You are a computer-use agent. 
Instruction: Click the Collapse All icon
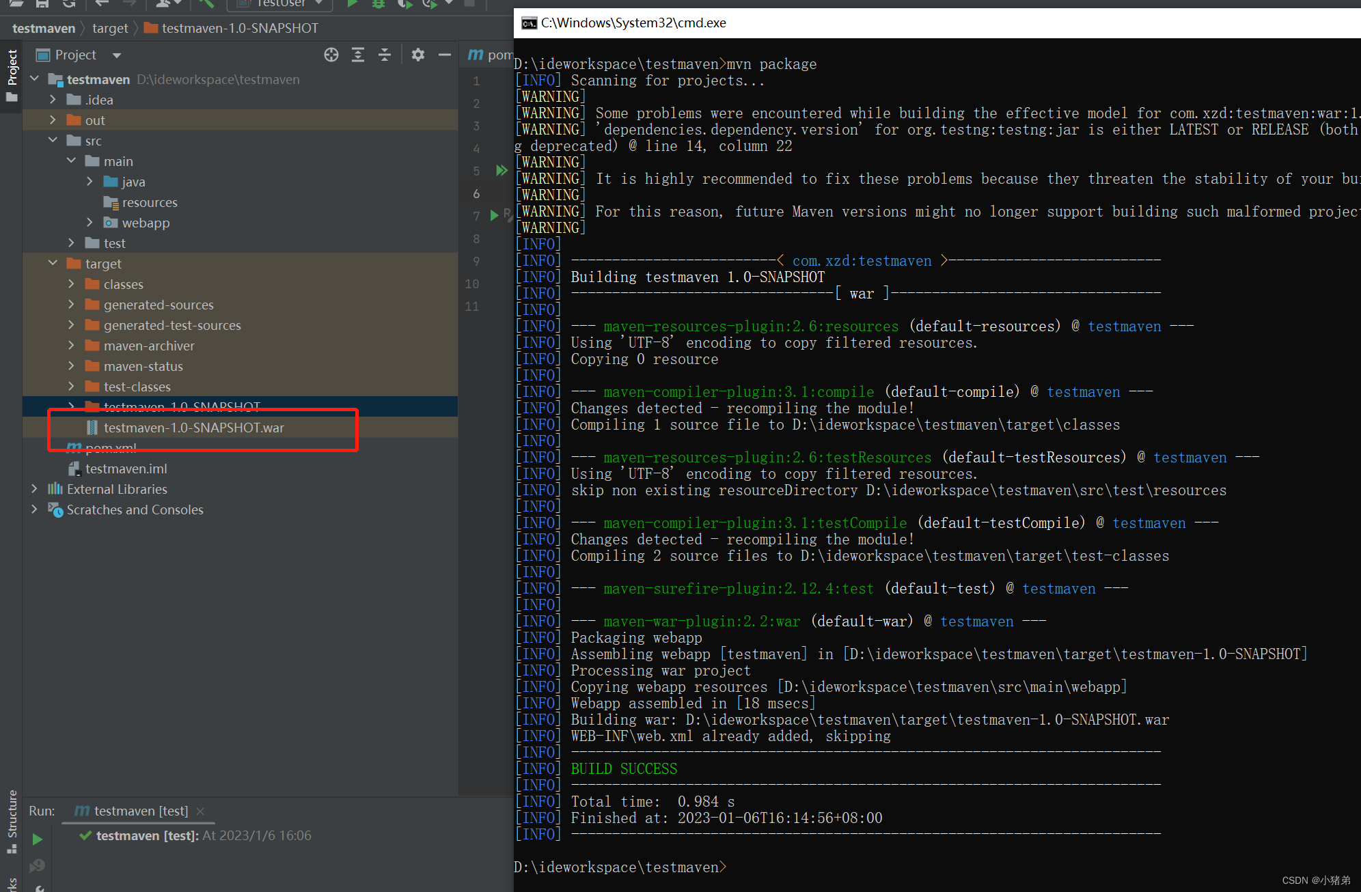pyautogui.click(x=385, y=55)
